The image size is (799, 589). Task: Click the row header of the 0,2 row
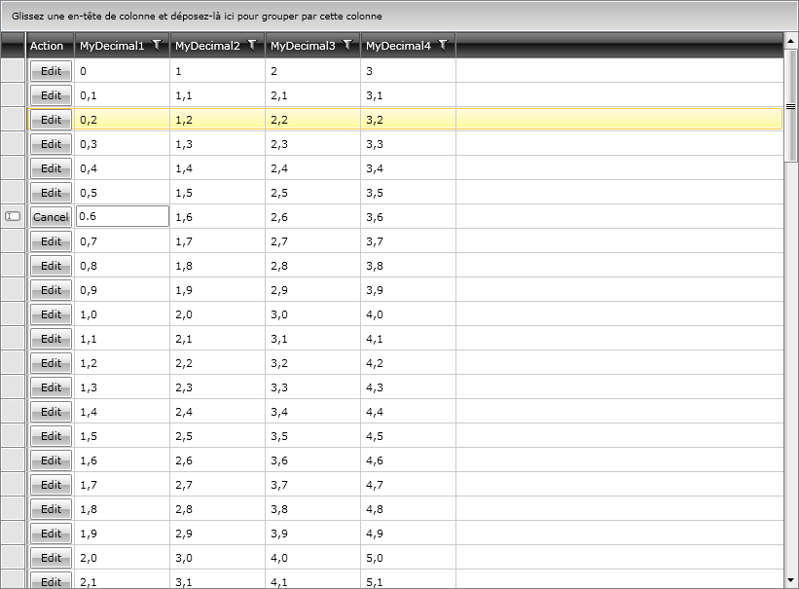tap(13, 120)
